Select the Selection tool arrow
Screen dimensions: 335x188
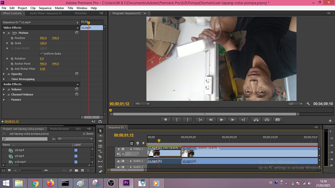point(100,131)
